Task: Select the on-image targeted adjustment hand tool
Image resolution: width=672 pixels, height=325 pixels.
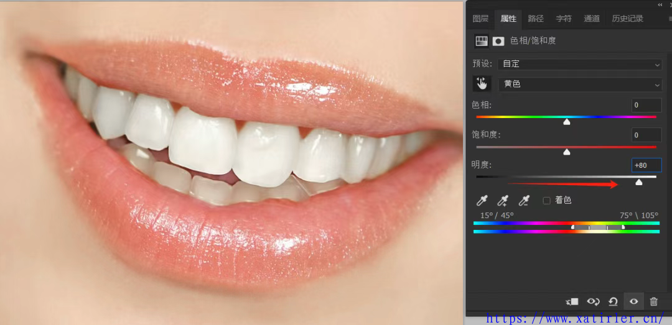Action: [482, 84]
